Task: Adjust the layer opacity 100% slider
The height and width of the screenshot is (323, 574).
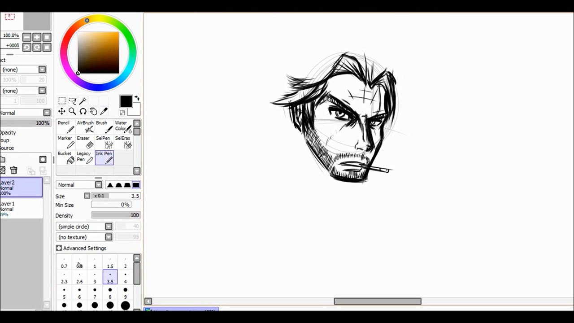Action: pos(25,123)
